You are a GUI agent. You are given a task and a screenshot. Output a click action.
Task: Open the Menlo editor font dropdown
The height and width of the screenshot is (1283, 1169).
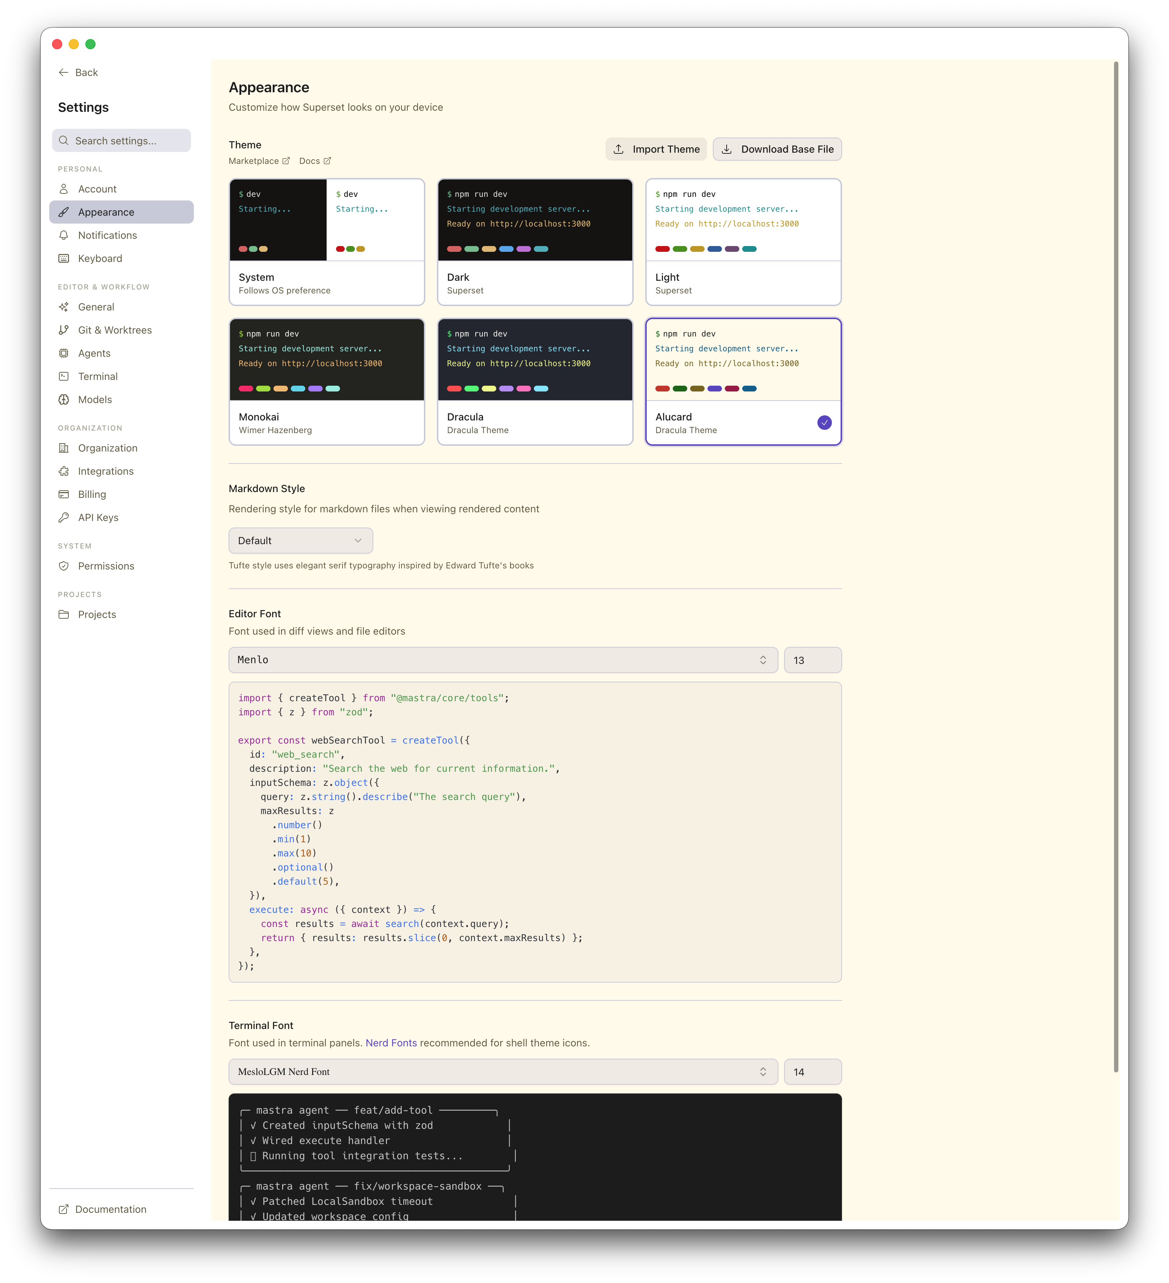[503, 660]
